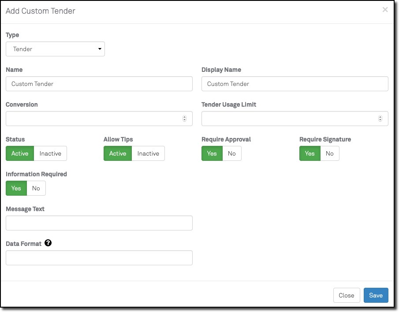The image size is (399, 312).
Task: Set Status to Inactive
Action: 50,153
